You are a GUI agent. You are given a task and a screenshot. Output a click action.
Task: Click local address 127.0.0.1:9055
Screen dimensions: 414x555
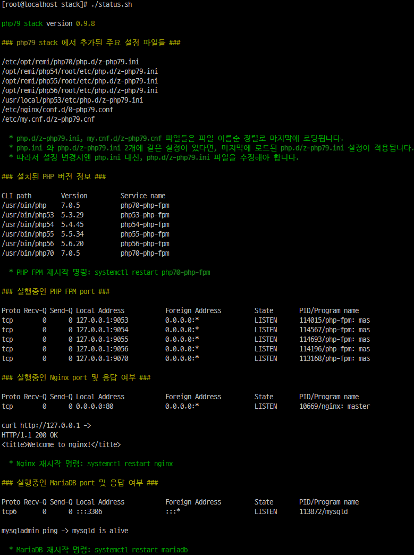102,340
